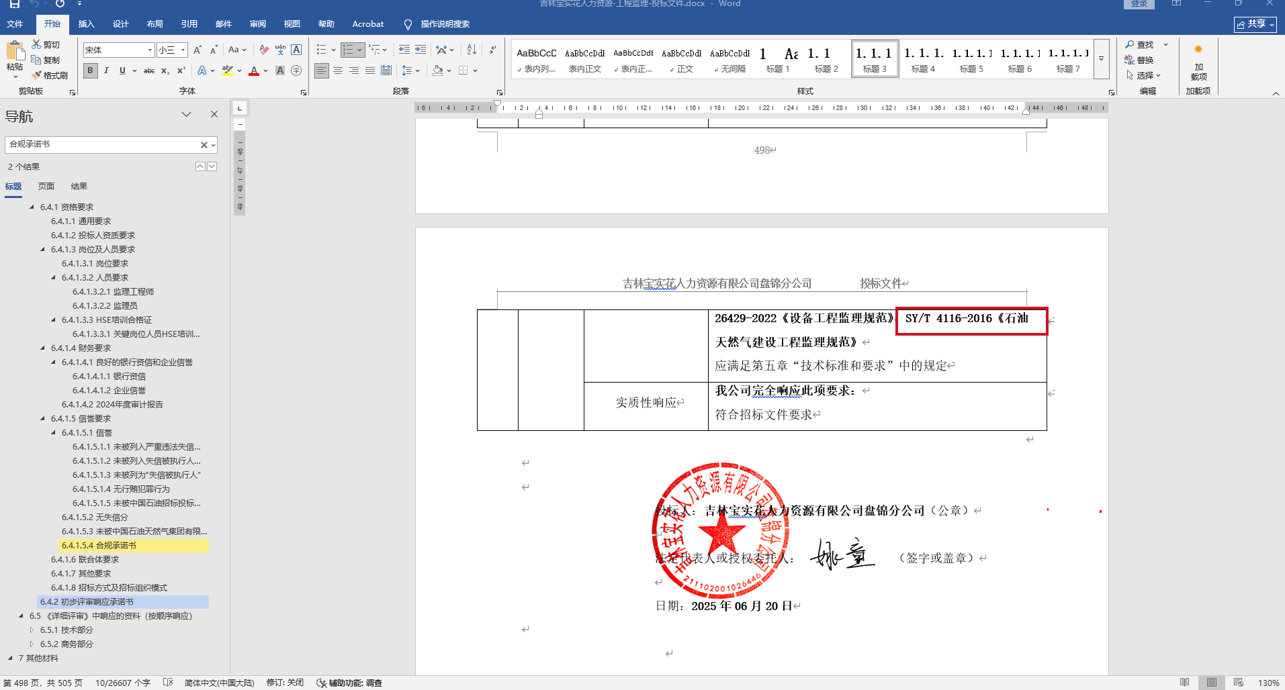Switch to read mode in the status bar

point(1184,683)
